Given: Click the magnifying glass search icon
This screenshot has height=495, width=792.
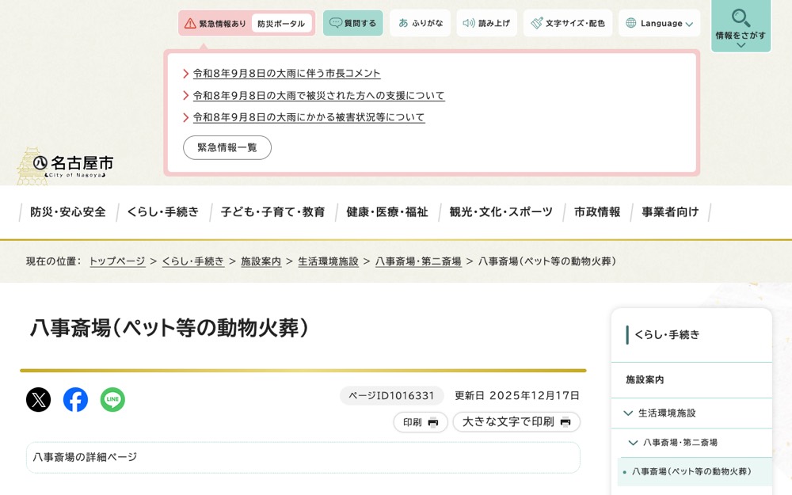Looking at the screenshot, I should coord(741,17).
